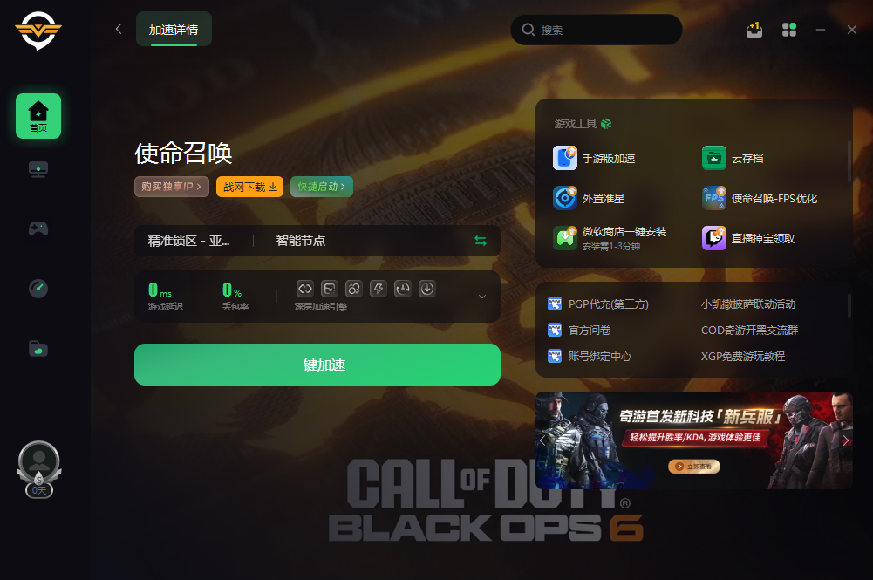873x580 pixels.
Task: Start acceleration with 一键加速 button
Action: (x=317, y=365)
